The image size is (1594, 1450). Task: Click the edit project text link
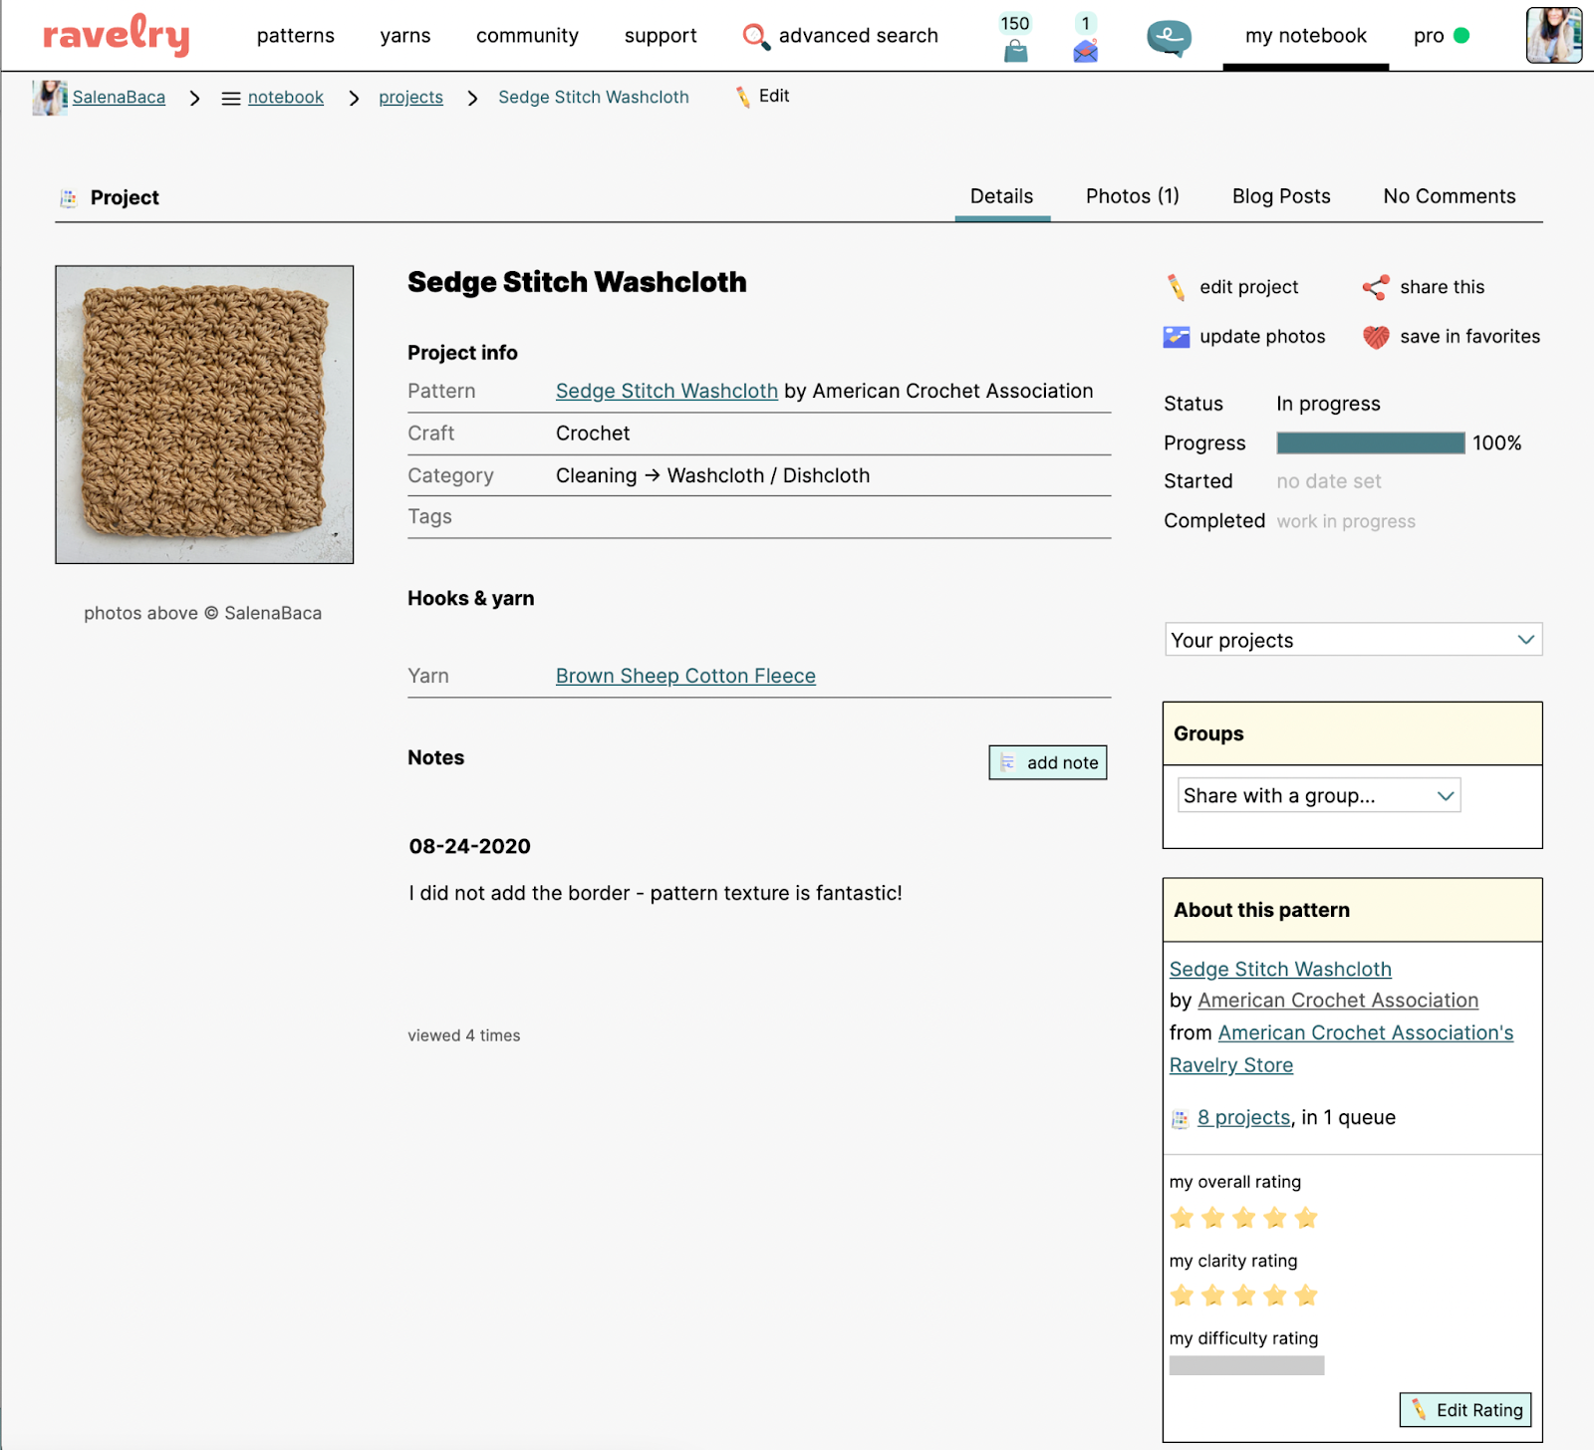coord(1249,288)
